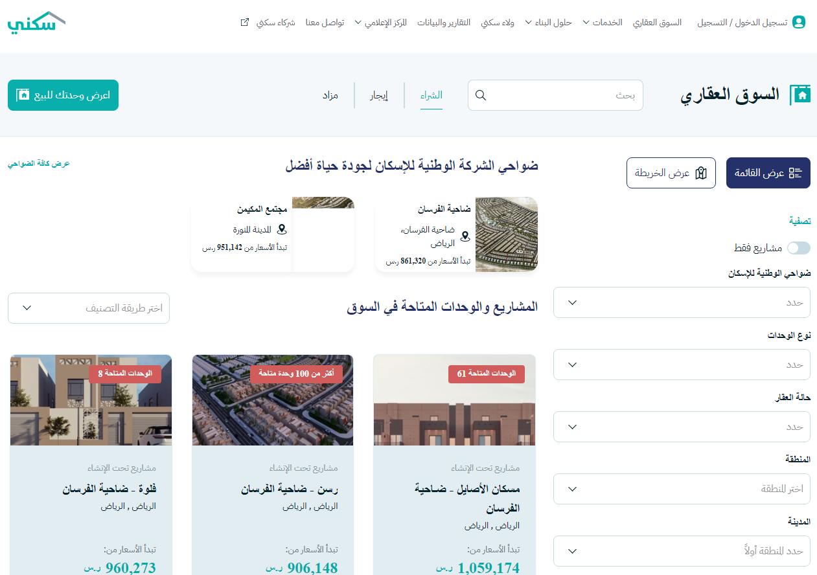Image resolution: width=817 pixels, height=575 pixels.
Task: Open ولاء سكني nav item
Action: [x=498, y=23]
